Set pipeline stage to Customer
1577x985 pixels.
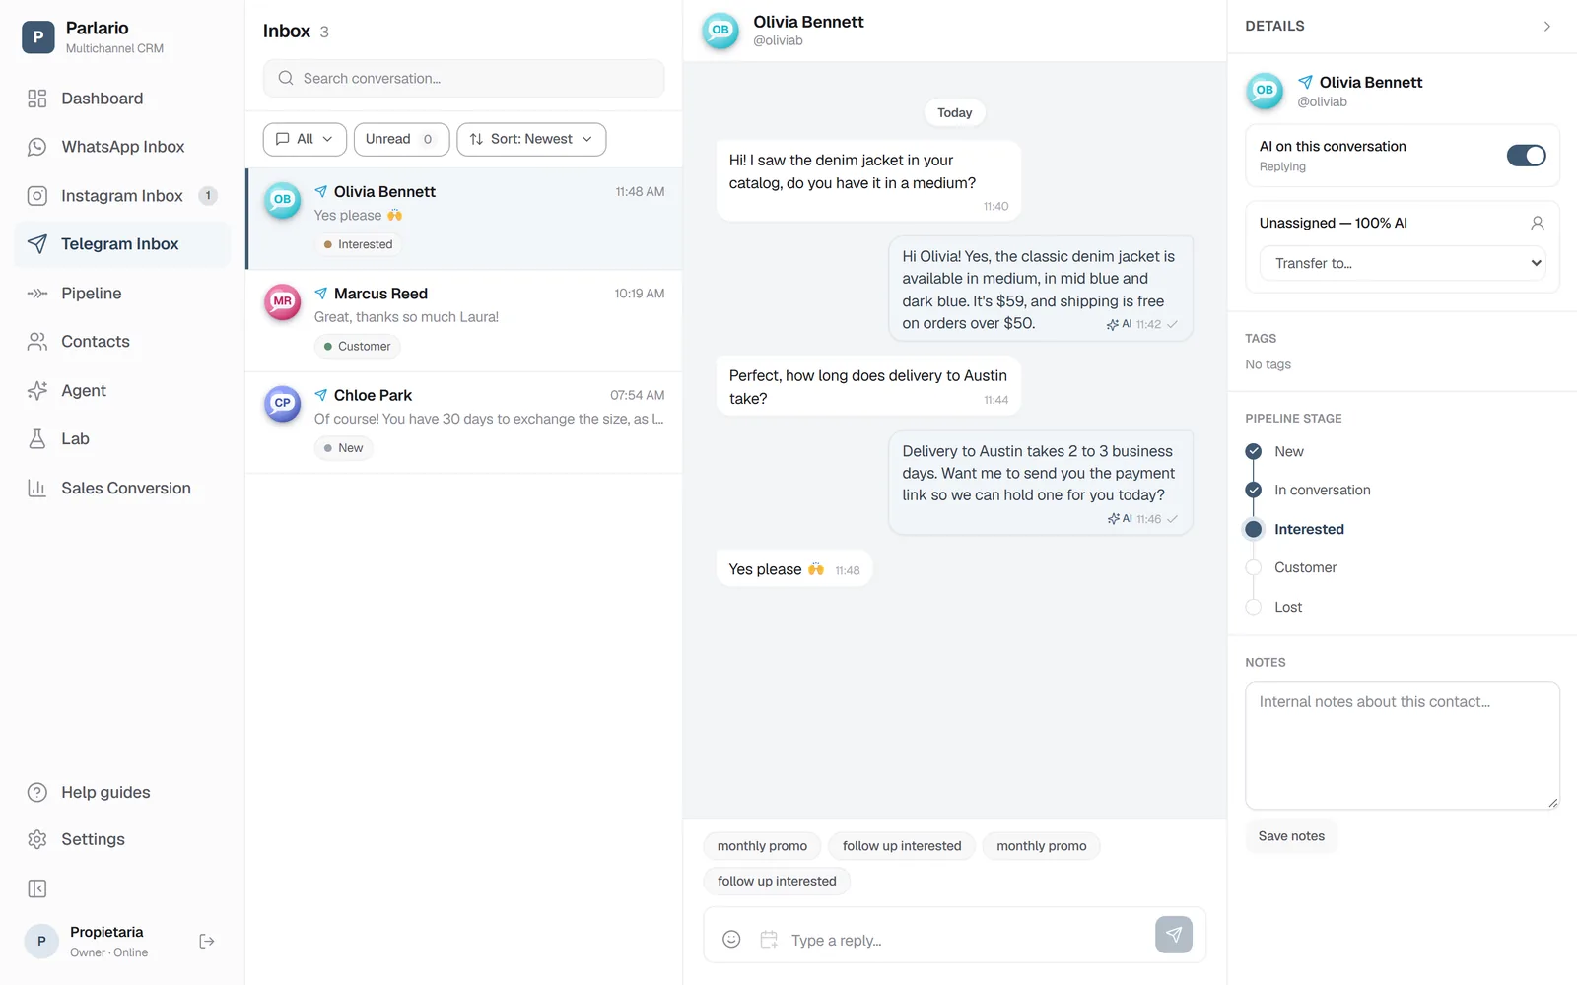(1291, 567)
